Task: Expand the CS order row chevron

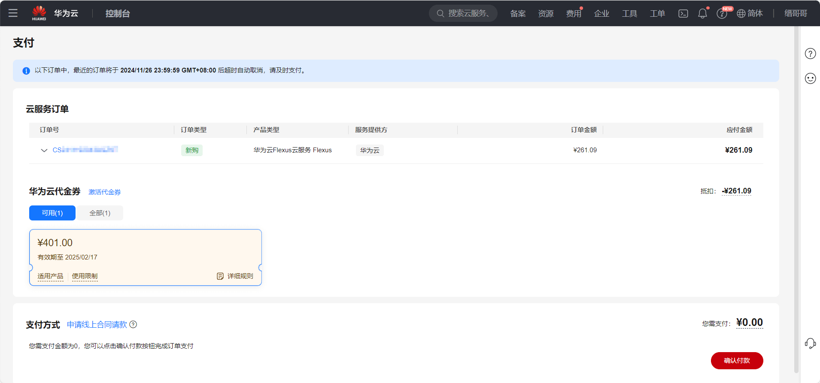Action: pos(44,150)
